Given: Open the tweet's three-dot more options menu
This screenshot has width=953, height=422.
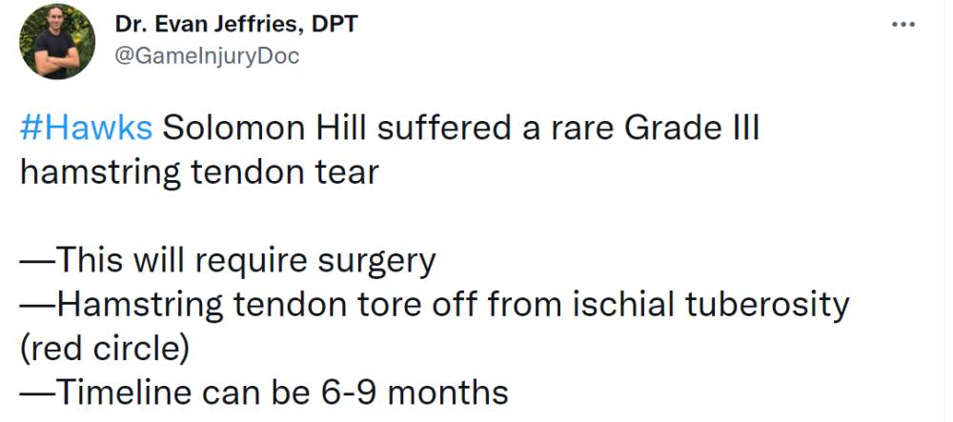Looking at the screenshot, I should [x=902, y=24].
